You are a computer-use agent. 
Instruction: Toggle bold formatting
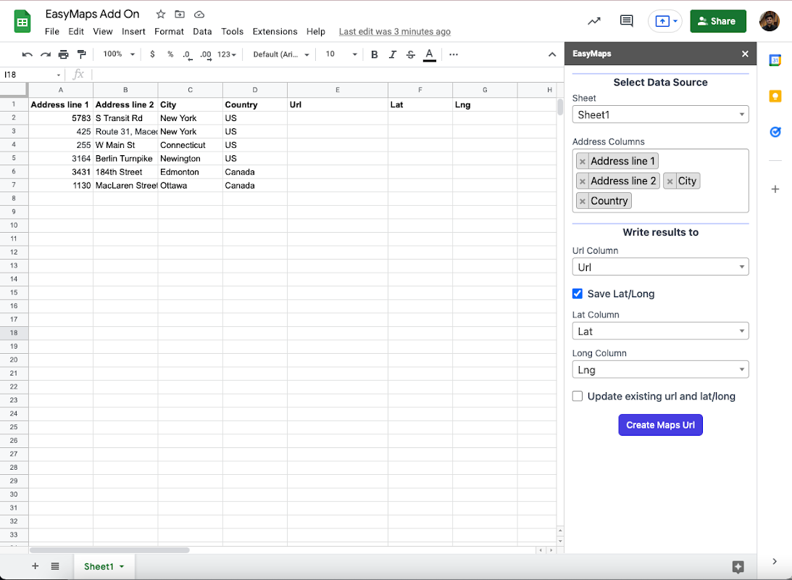pyautogui.click(x=375, y=54)
